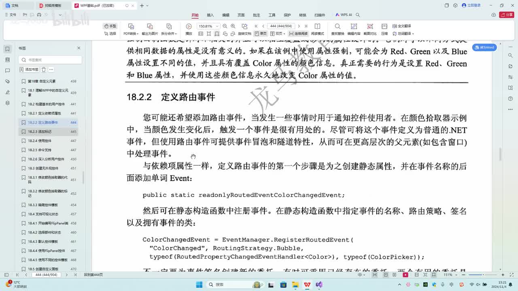Zoom out with the minus magnifier

pyautogui.click(x=225, y=26)
